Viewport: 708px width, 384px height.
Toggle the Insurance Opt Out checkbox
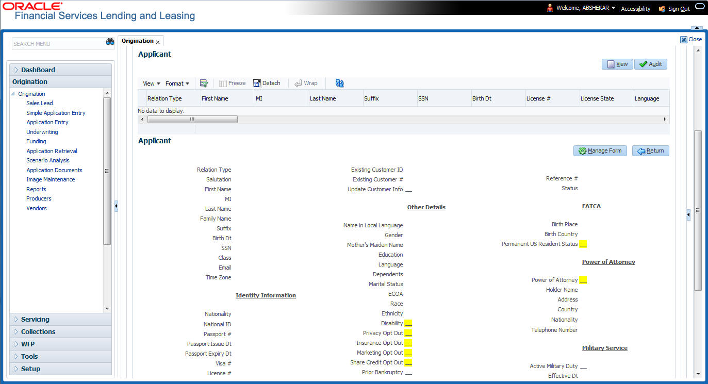coord(408,343)
